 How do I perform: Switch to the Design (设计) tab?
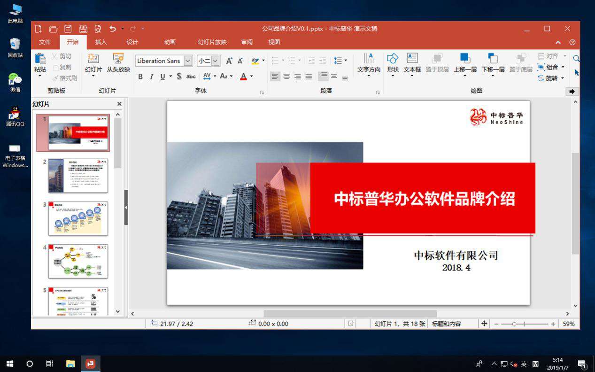pyautogui.click(x=132, y=42)
